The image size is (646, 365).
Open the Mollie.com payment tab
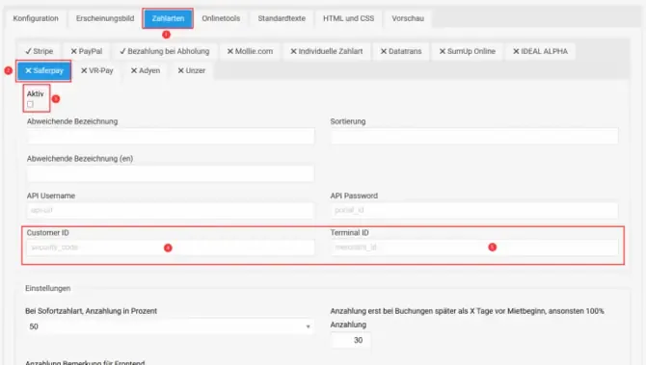(250, 51)
